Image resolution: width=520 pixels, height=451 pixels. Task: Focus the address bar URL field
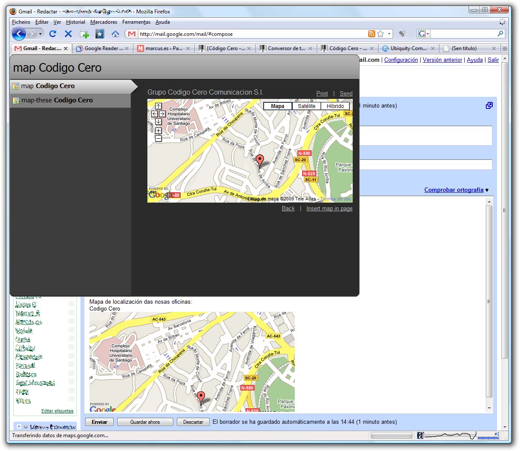tap(252, 34)
